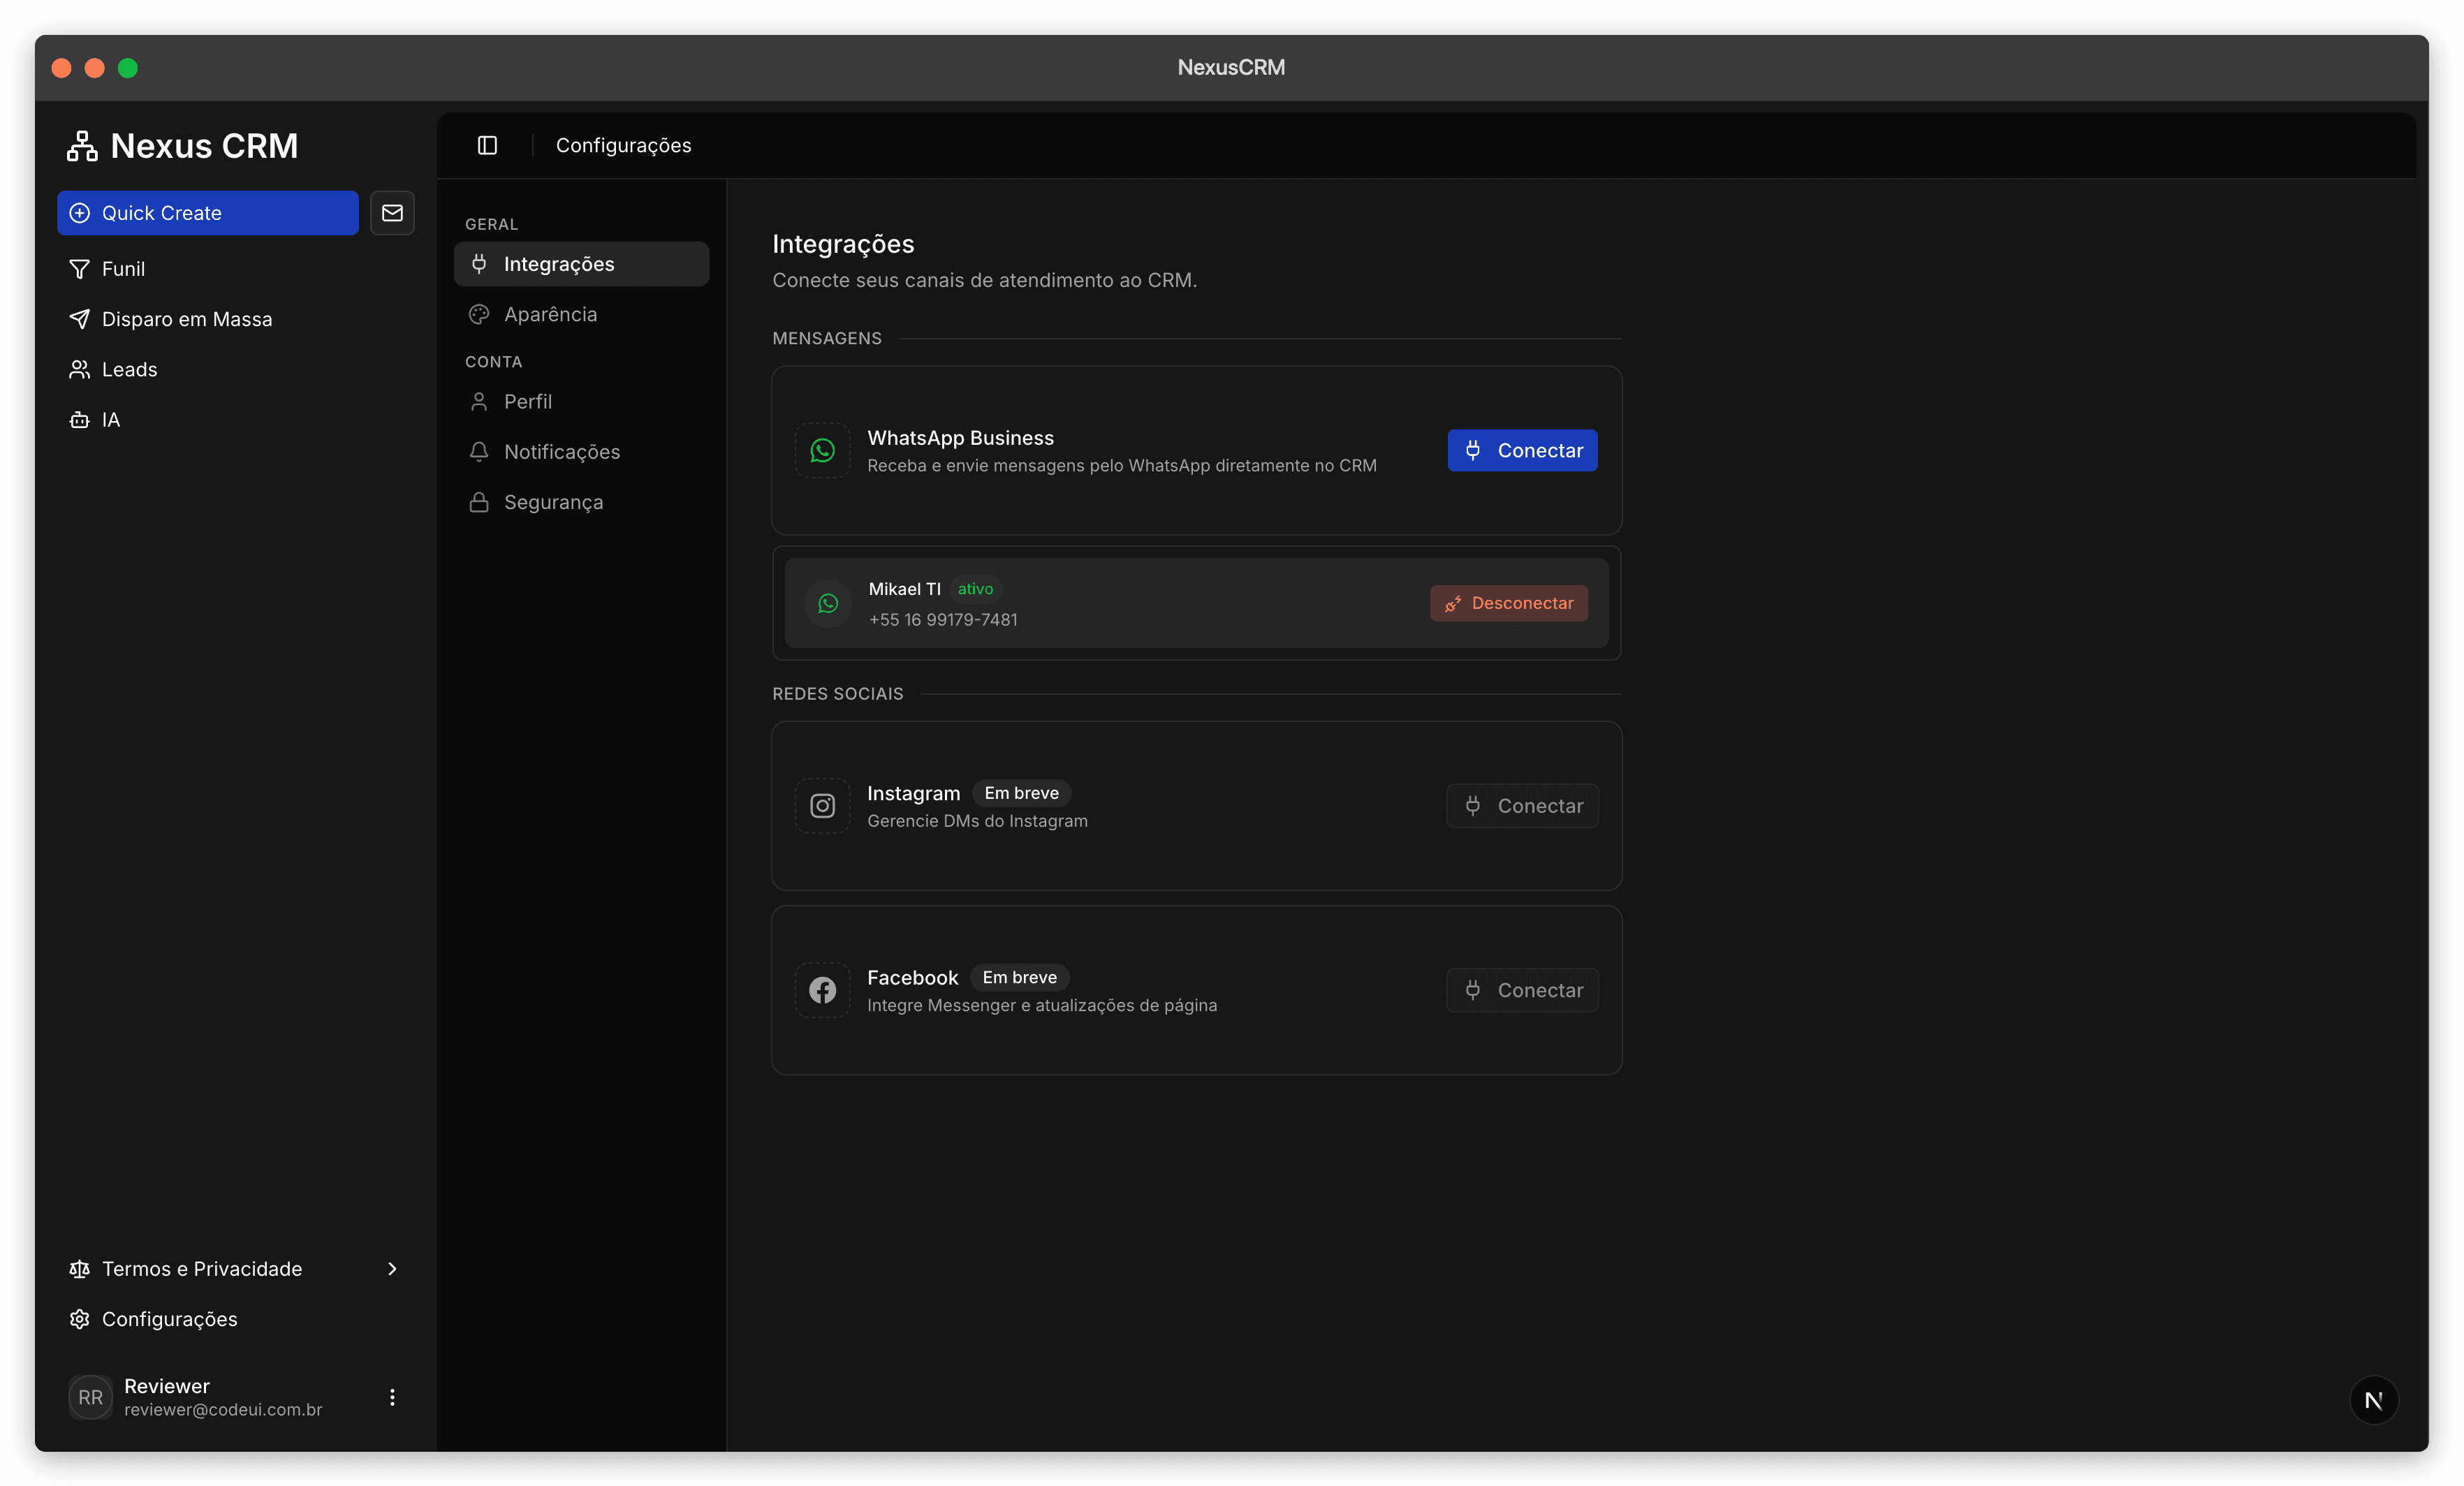The height and width of the screenshot is (1486, 2464).
Task: Click the Nexus CRM logo icon
Action: tap(82, 146)
